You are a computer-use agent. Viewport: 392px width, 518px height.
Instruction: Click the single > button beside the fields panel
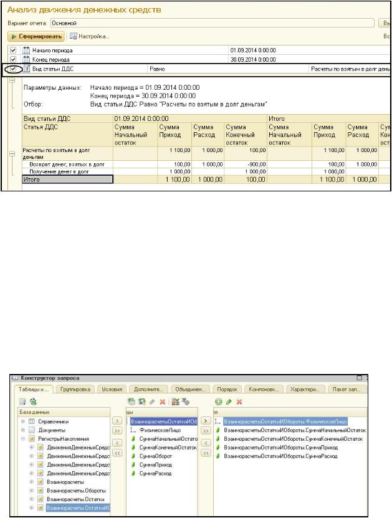206,421
